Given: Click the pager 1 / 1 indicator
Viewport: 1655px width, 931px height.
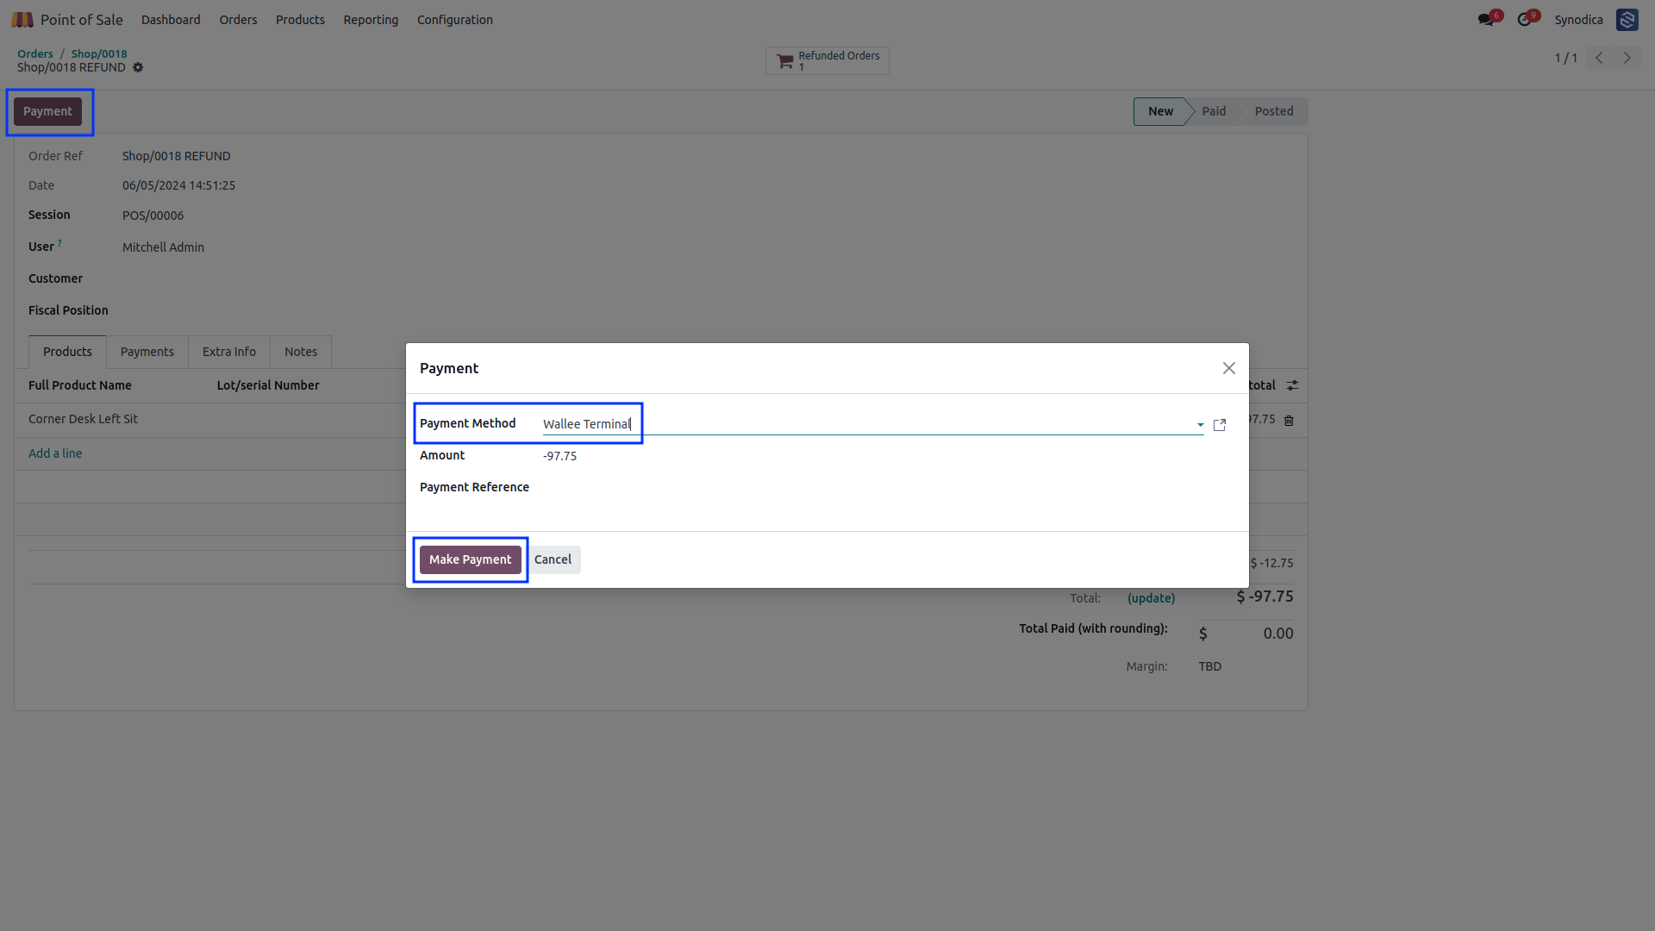Looking at the screenshot, I should (x=1565, y=58).
